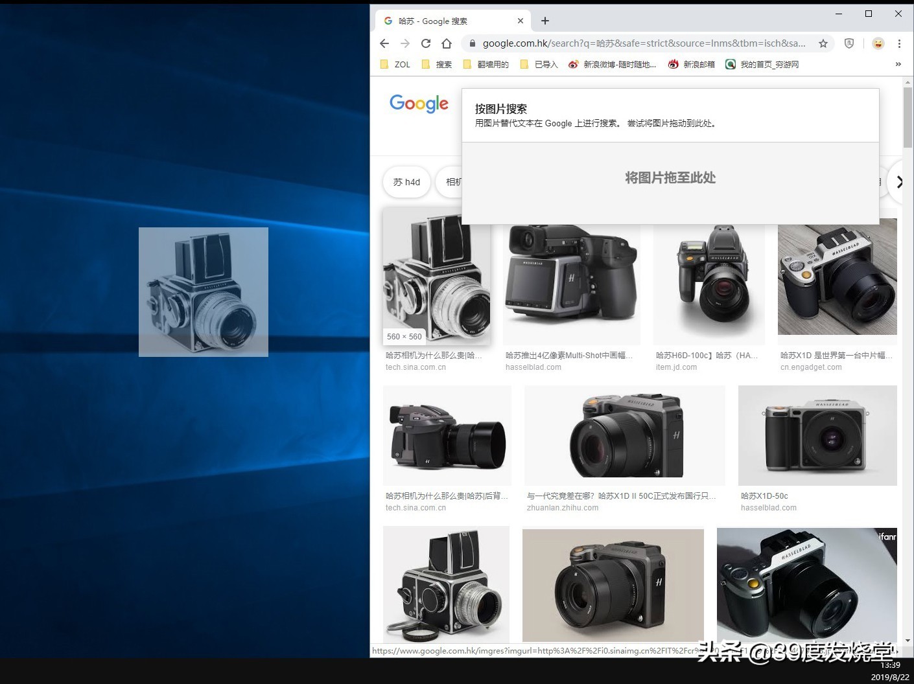Click the back navigation arrow
This screenshot has height=684, width=914.
pyautogui.click(x=384, y=43)
